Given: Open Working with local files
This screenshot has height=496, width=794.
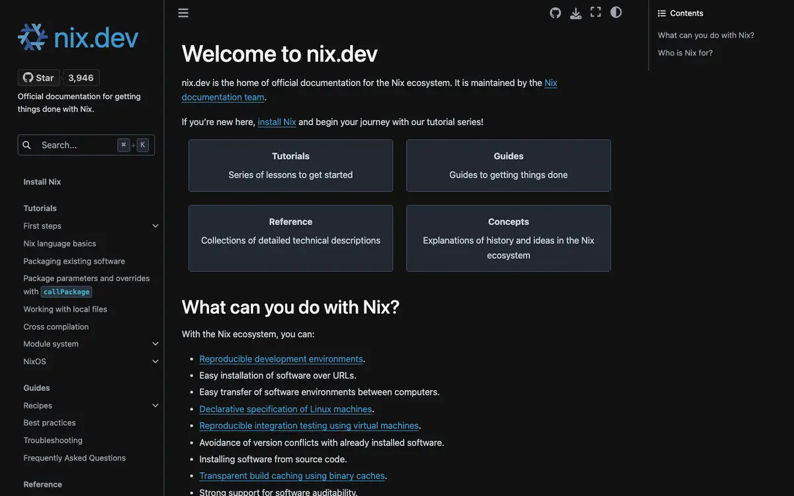Looking at the screenshot, I should coord(65,309).
